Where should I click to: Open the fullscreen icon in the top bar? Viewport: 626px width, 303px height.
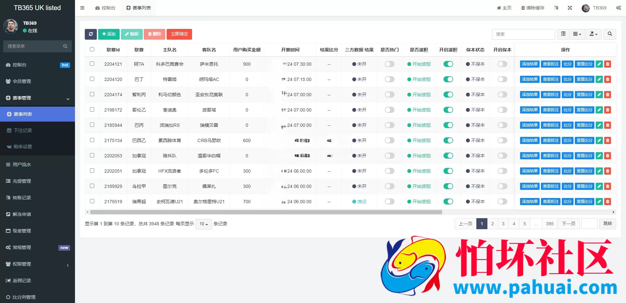(x=570, y=8)
